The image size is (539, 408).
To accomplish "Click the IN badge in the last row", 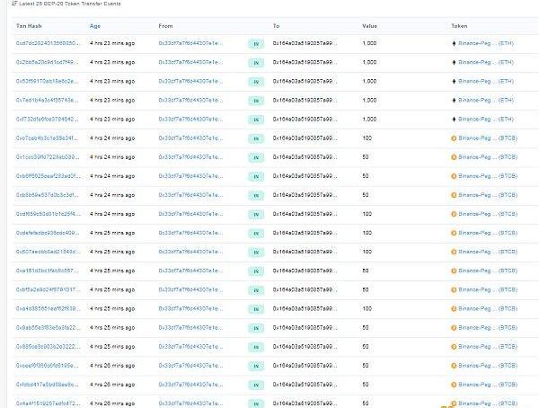I will tap(256, 403).
